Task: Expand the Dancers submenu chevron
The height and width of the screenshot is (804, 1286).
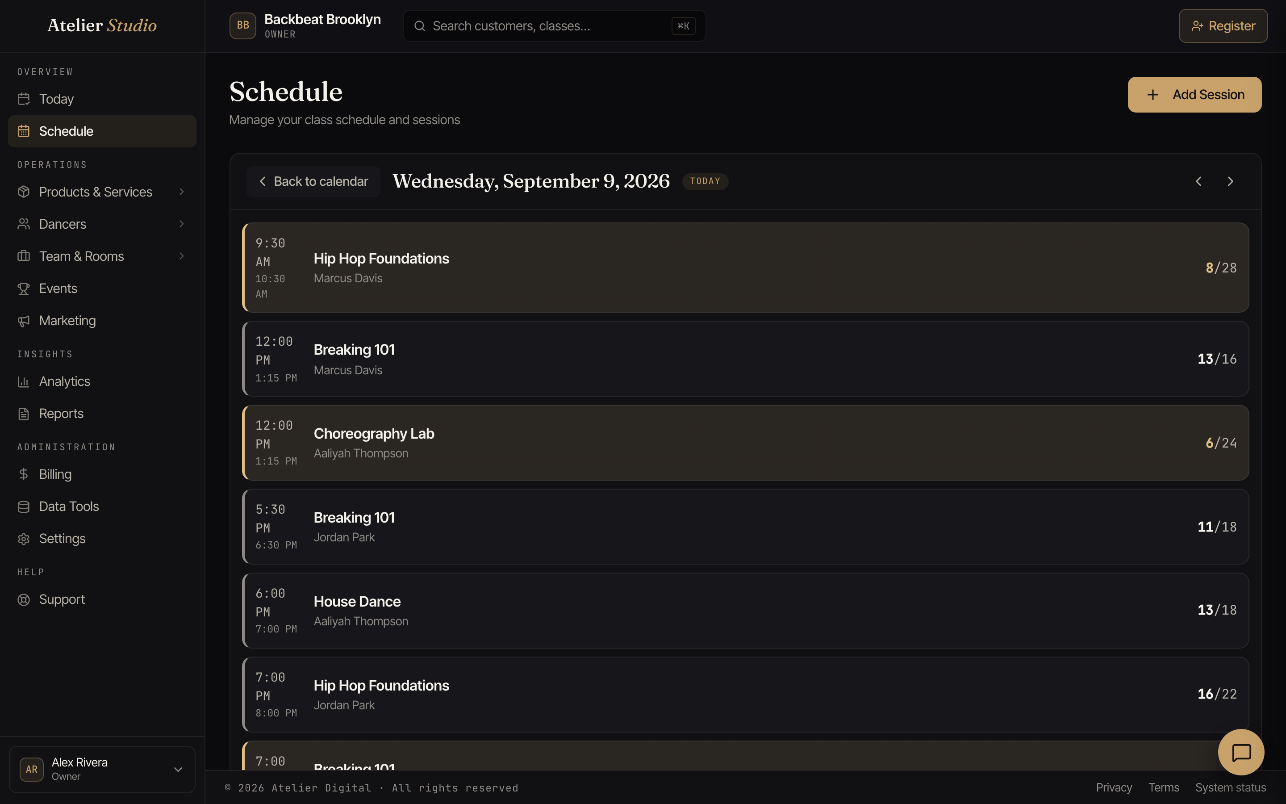Action: pyautogui.click(x=182, y=224)
